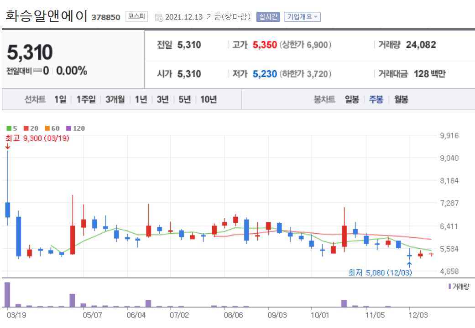Viewport: 475px width, 328px height.
Task: Switch to the 봉차트 tab
Action: [324, 99]
